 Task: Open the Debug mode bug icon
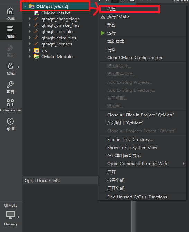click(10, 66)
